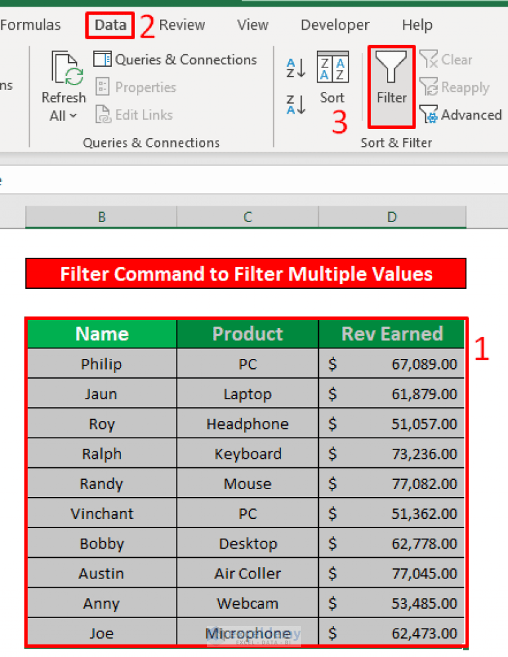Select revenue cell 62,473.00
This screenshot has width=508, height=657.
coord(392,633)
